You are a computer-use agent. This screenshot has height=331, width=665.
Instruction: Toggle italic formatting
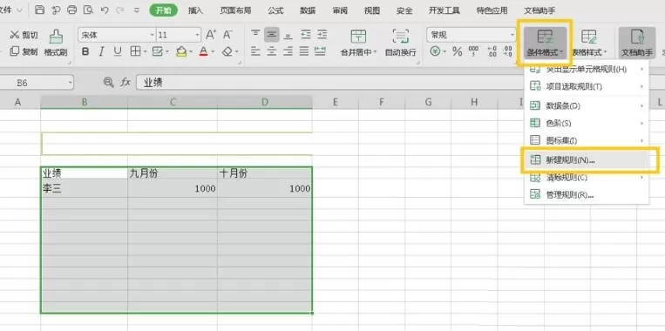click(101, 51)
